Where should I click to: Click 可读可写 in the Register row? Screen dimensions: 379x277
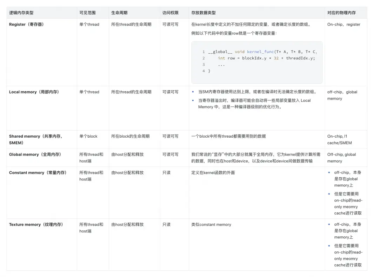tap(171, 25)
